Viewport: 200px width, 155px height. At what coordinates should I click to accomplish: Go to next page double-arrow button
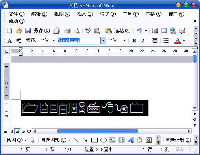[194, 125]
